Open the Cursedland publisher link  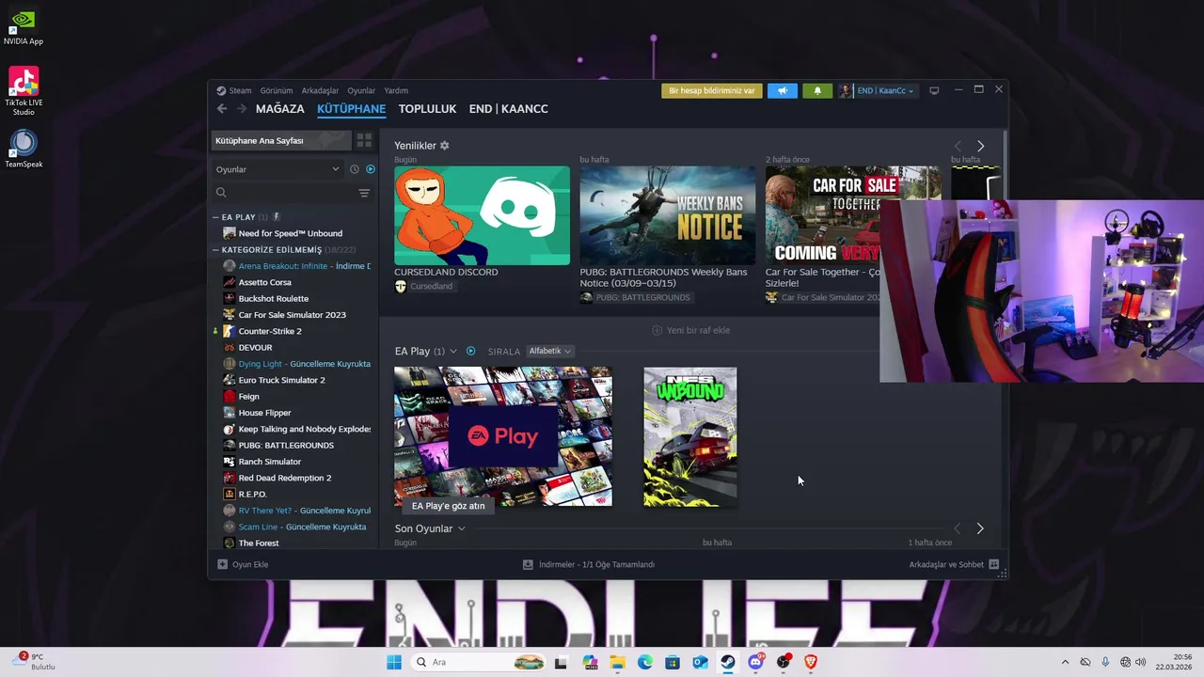(x=423, y=286)
